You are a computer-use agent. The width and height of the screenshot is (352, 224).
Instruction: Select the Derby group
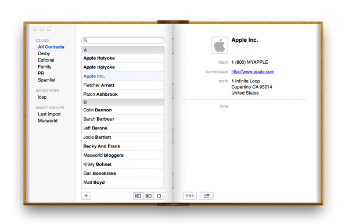(x=44, y=53)
